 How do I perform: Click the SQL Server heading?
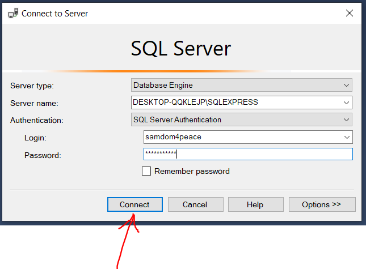click(180, 49)
